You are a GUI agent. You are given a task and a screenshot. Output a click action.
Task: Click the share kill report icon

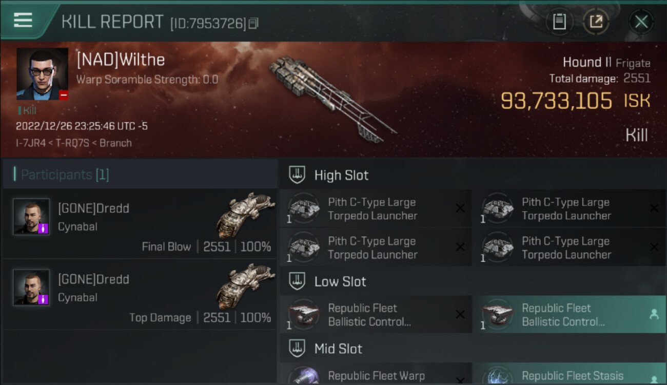[x=596, y=22]
